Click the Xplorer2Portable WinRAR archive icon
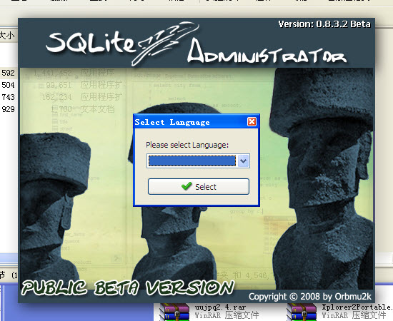 click(302, 312)
